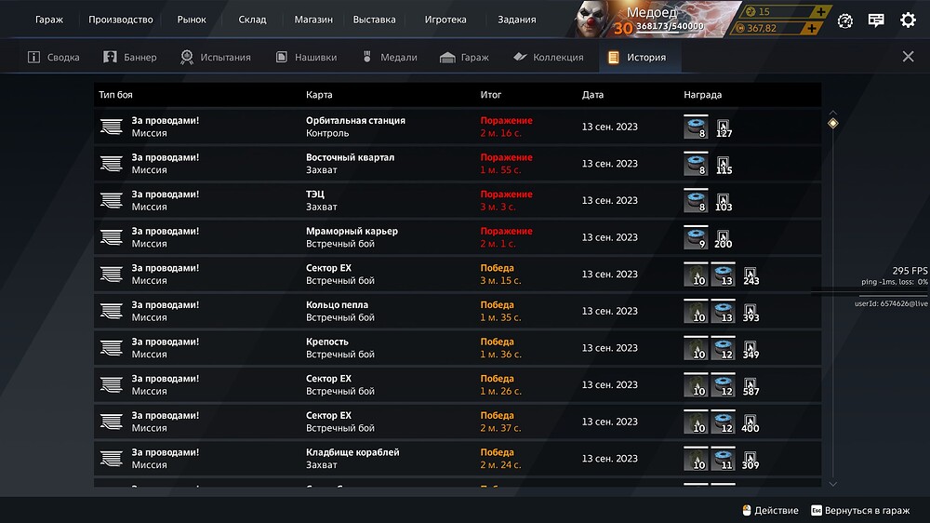Click experience reward icon in Крепость row
930x523 pixels.
[x=751, y=348]
